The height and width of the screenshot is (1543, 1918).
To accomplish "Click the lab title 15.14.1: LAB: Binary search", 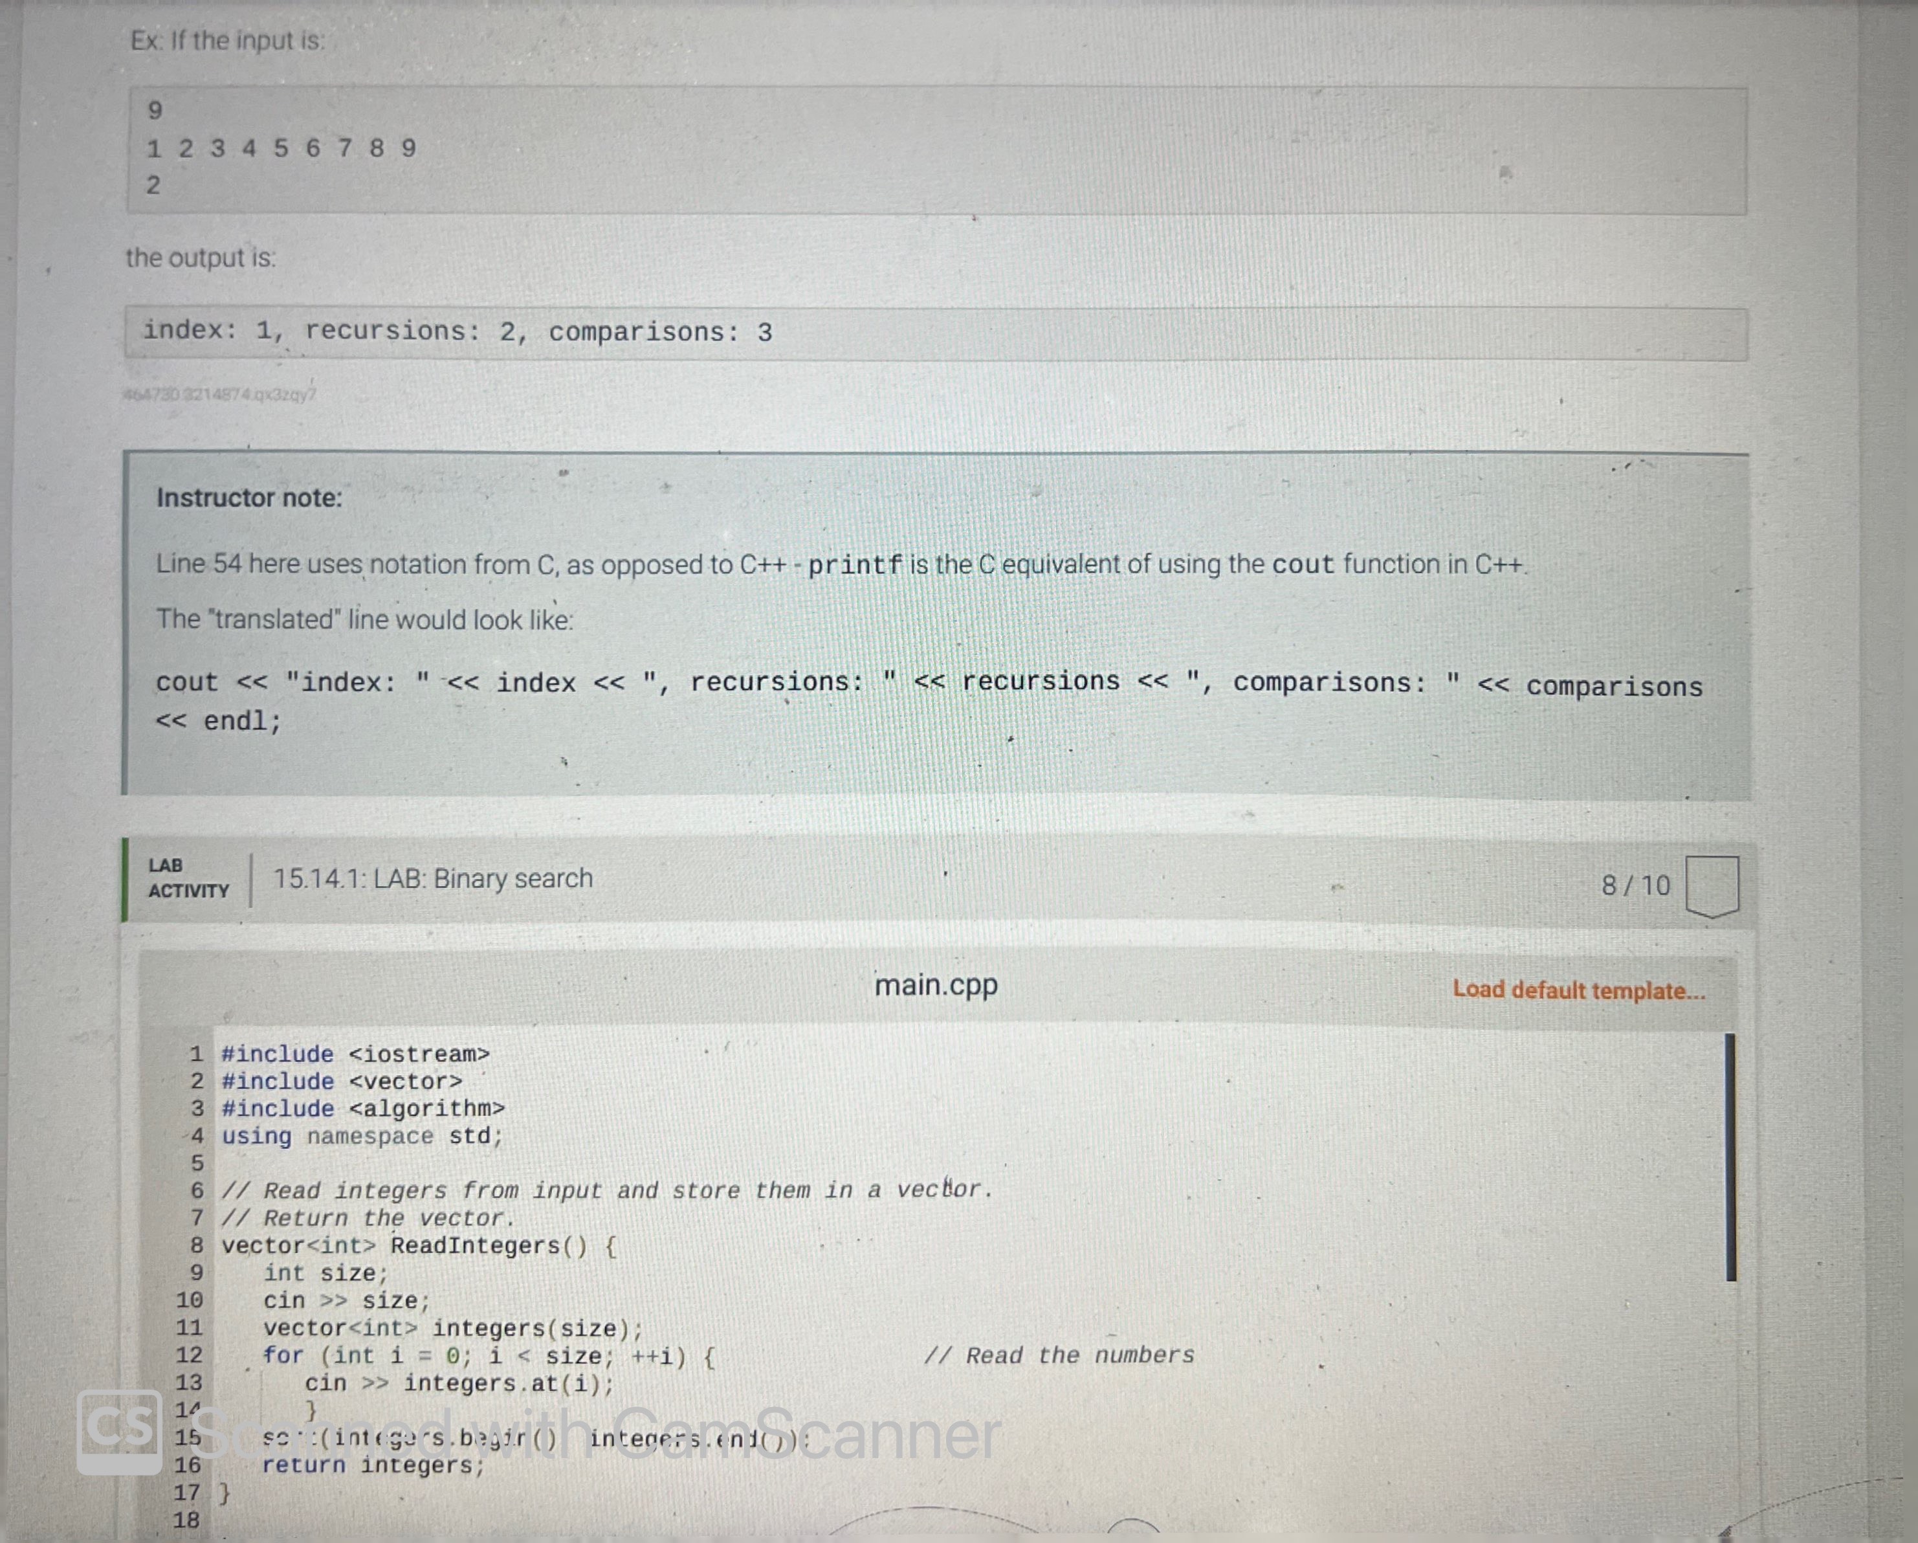I will 434,878.
